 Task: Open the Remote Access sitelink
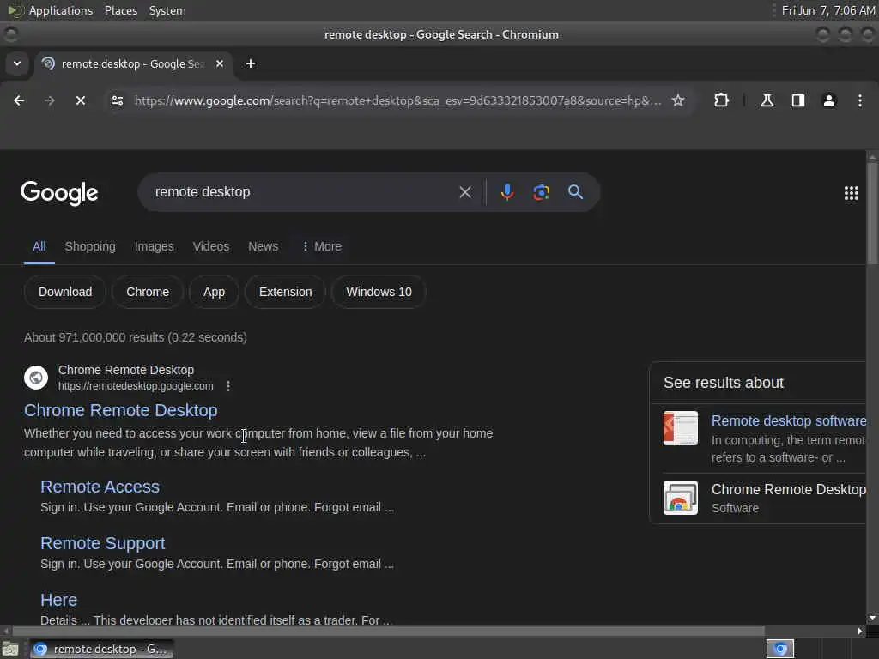coord(100,487)
